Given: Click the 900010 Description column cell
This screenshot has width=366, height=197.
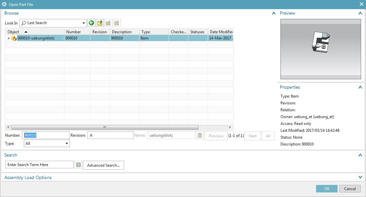Looking at the screenshot, I should tap(125, 38).
